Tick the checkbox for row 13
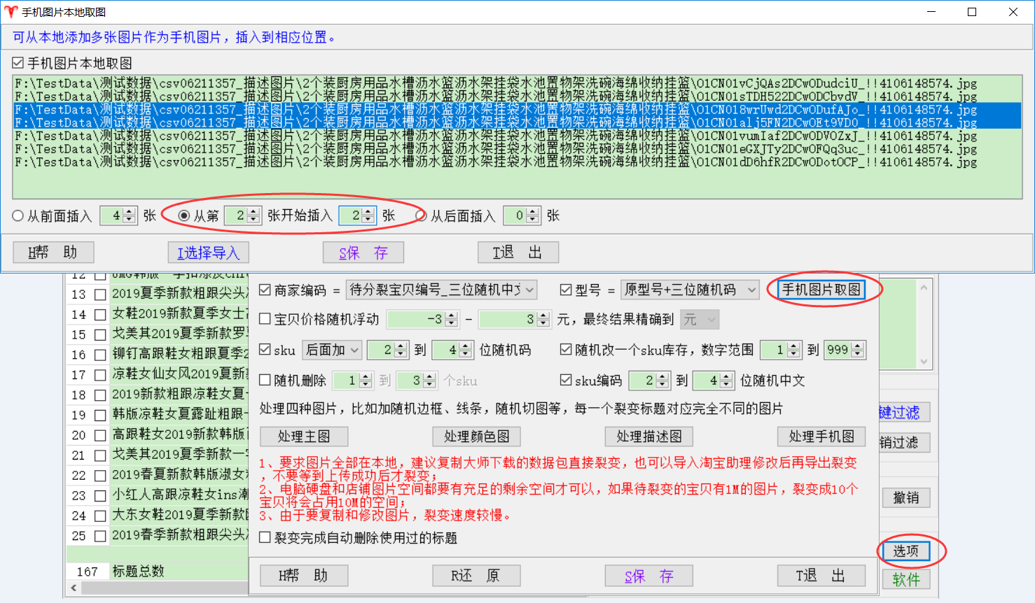 [x=100, y=295]
